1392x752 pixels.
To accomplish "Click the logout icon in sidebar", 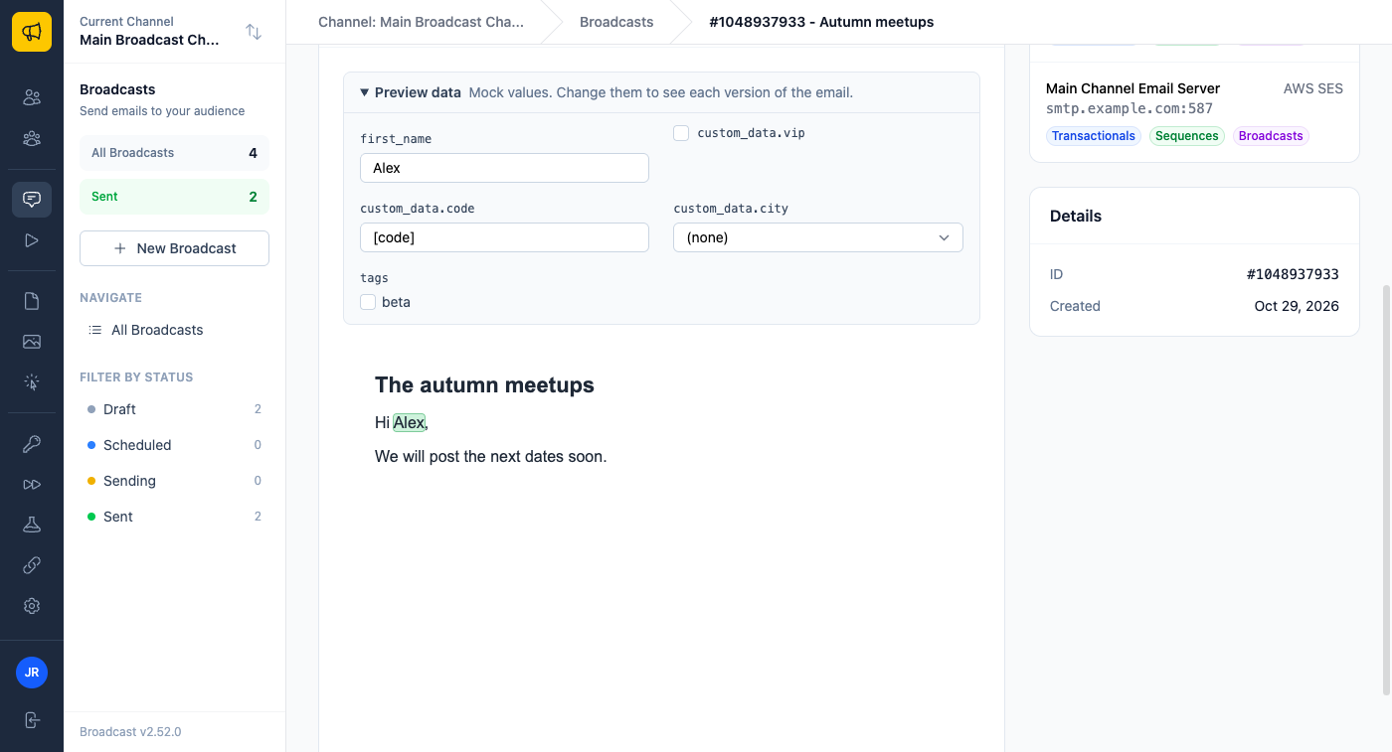I will (x=32, y=720).
